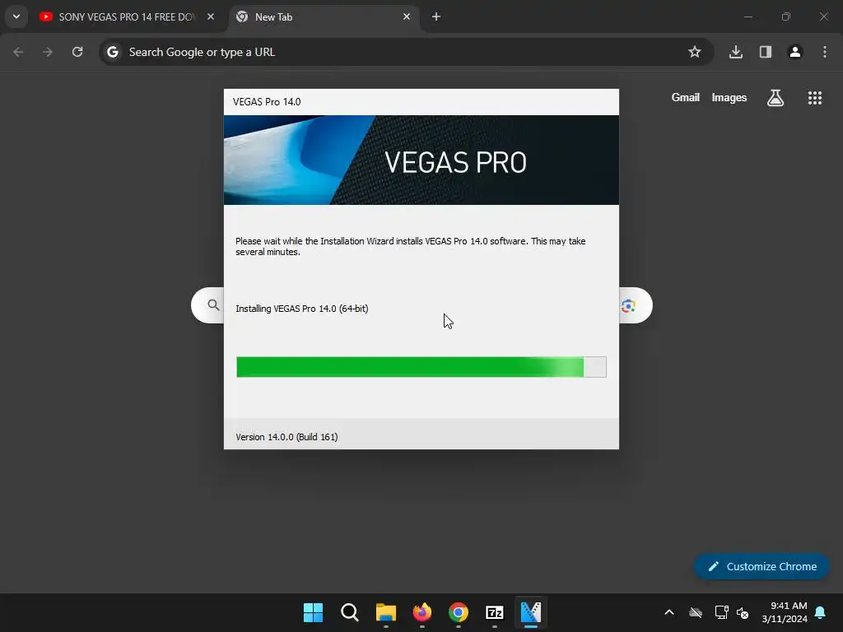Open the Chrome profile icon
The image size is (843, 632).
[795, 52]
